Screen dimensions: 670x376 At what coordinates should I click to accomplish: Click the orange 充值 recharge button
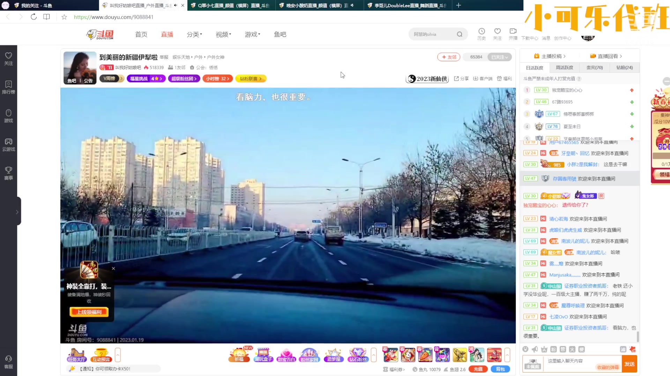(x=477, y=369)
